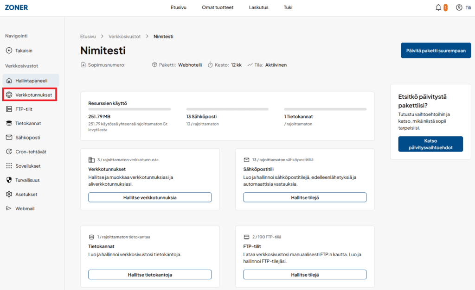Viewport: 475px width, 290px height.
Task: Launch Webmail from the sidebar
Action: [25, 208]
